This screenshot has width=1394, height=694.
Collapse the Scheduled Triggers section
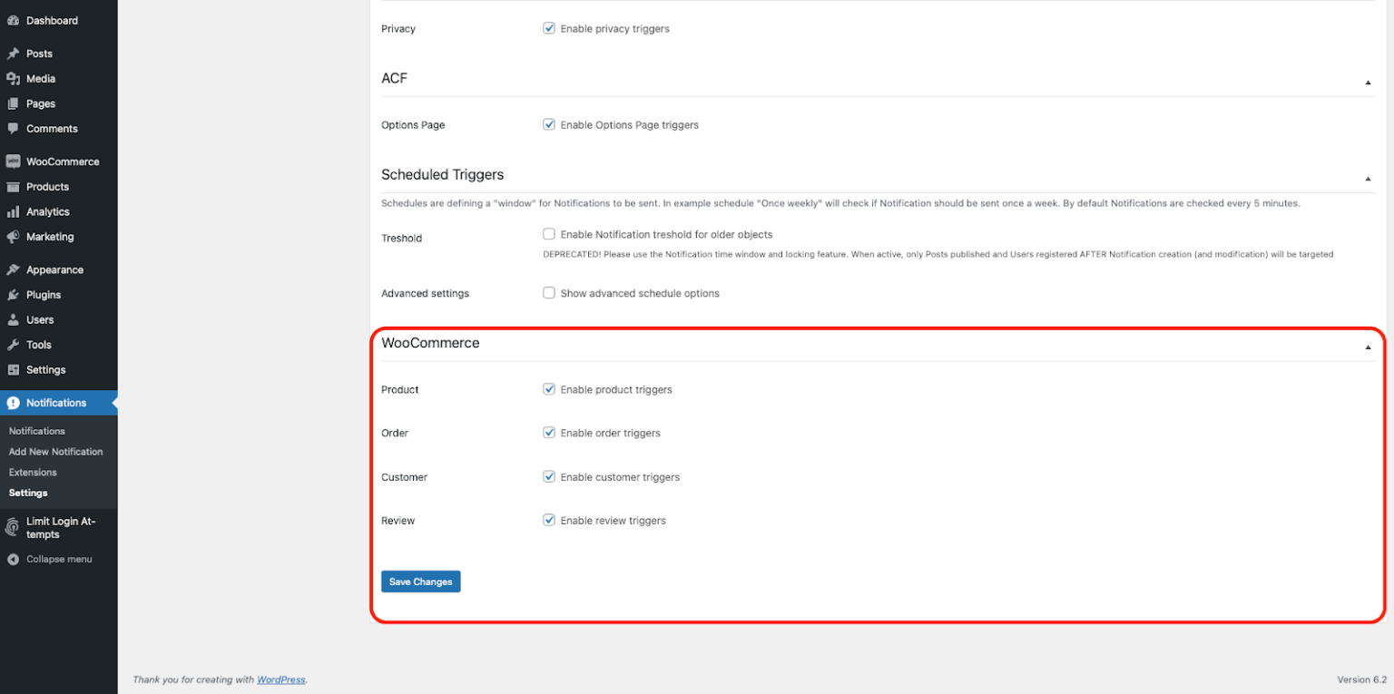pyautogui.click(x=1367, y=179)
